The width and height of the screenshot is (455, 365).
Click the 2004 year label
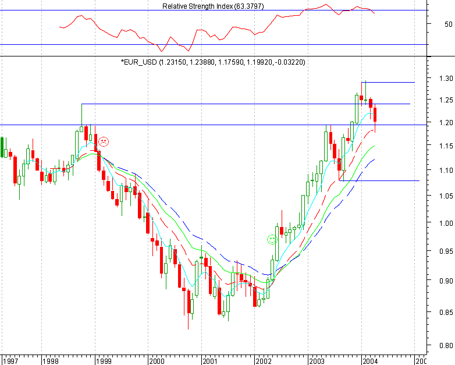click(370, 362)
